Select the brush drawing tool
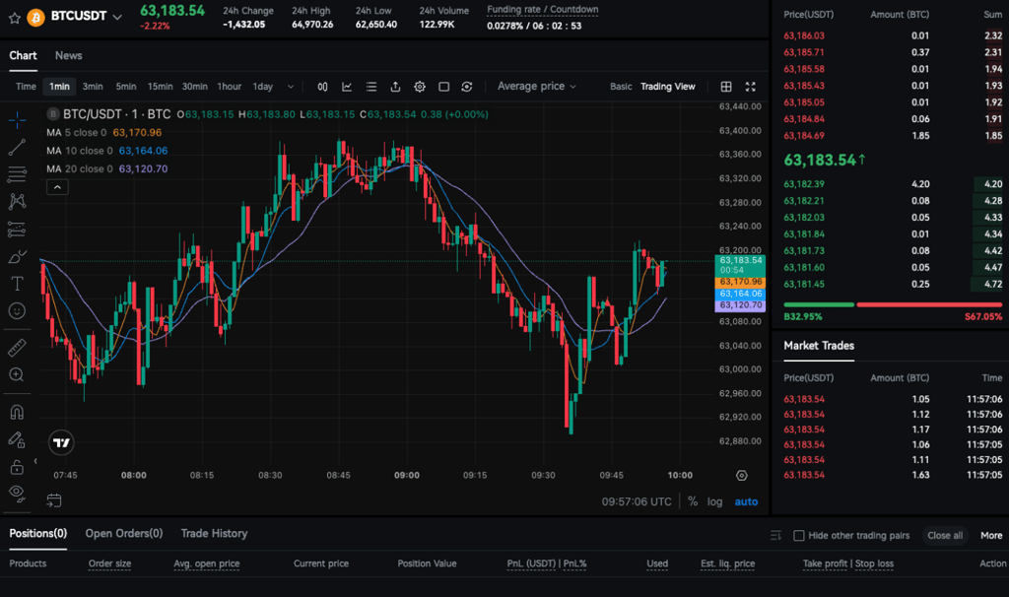The image size is (1009, 597). [x=18, y=257]
